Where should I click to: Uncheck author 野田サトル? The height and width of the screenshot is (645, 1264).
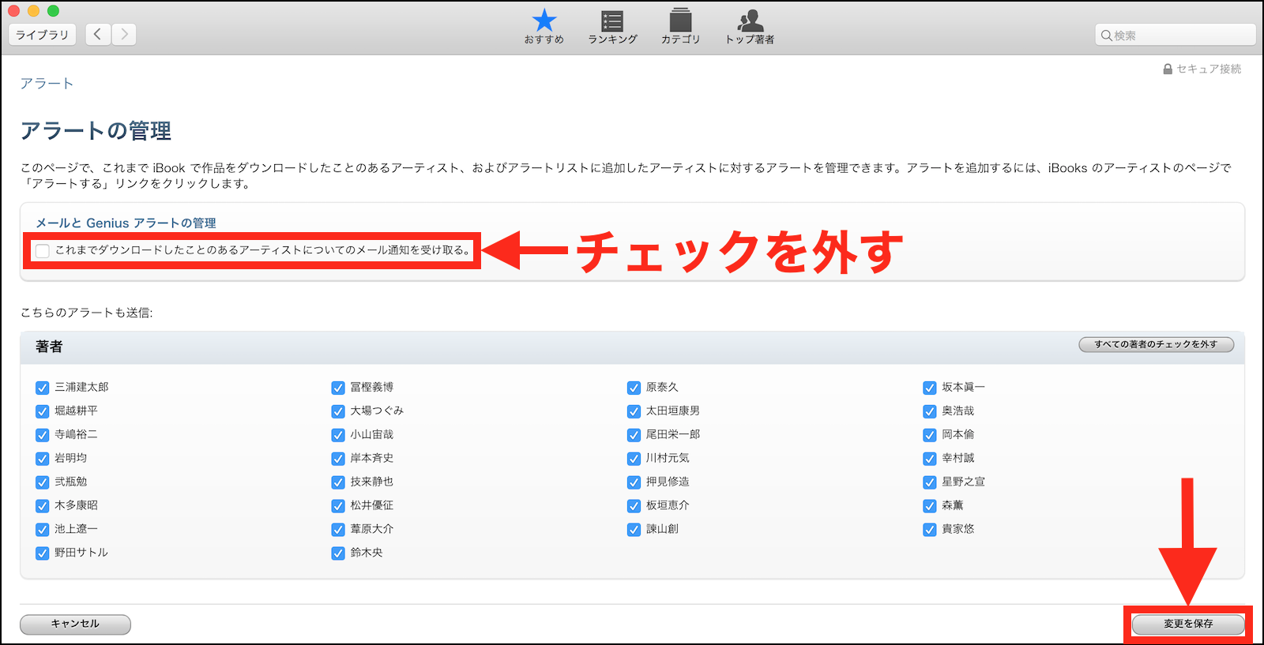tap(43, 553)
